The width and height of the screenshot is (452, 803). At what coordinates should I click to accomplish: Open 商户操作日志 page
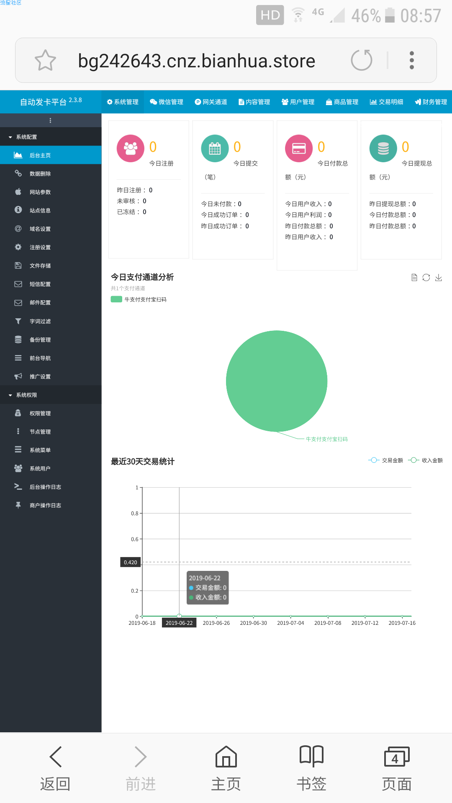tap(51, 505)
